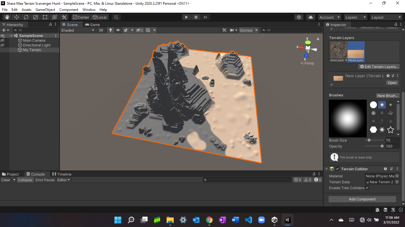Image resolution: width=405 pixels, height=227 pixels.
Task: Toggle scene lighting bulb icon
Action: pos(111,30)
